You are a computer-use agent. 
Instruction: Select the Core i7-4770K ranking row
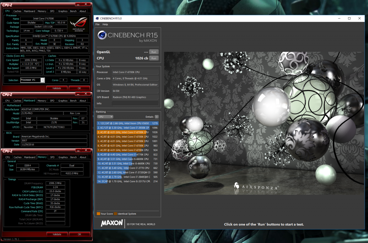(128, 155)
